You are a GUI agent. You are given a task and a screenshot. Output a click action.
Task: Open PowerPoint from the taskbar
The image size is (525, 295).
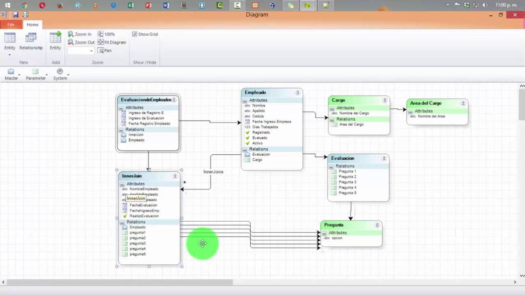(x=148, y=5)
